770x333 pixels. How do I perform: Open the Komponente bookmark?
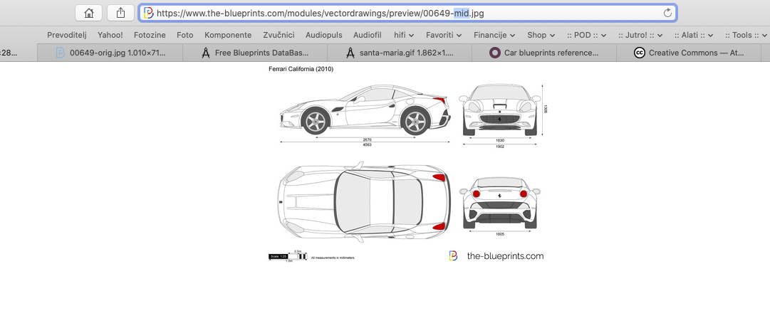(228, 36)
